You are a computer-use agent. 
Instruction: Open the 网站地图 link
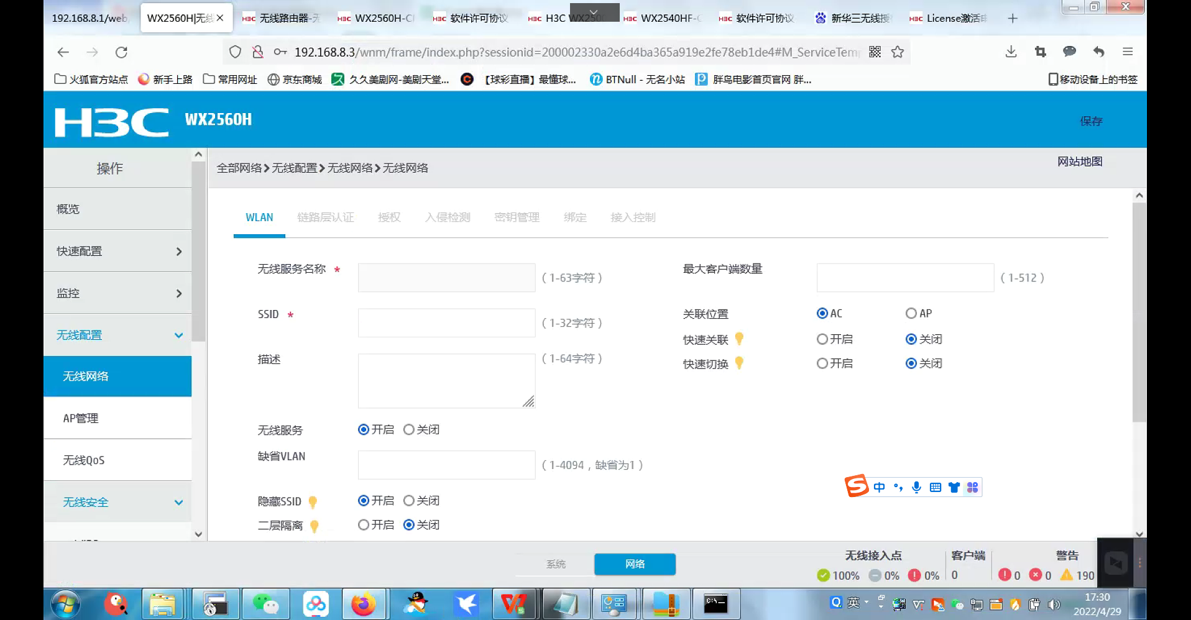click(1080, 162)
